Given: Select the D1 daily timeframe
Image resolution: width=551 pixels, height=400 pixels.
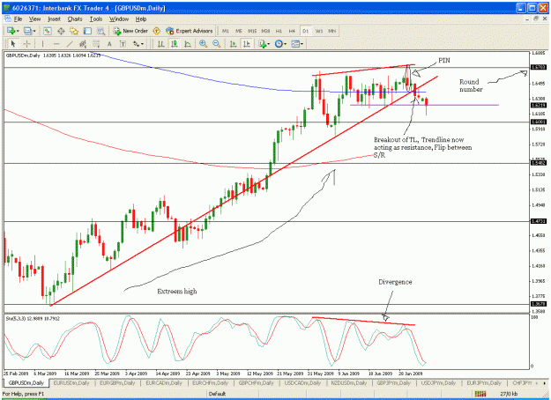Looking at the screenshot, I should click(x=305, y=31).
